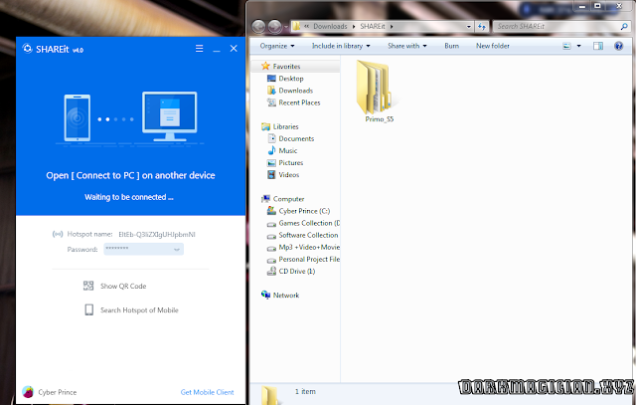The height and width of the screenshot is (405, 636).
Task: Open the Organize menu
Action: 277,46
